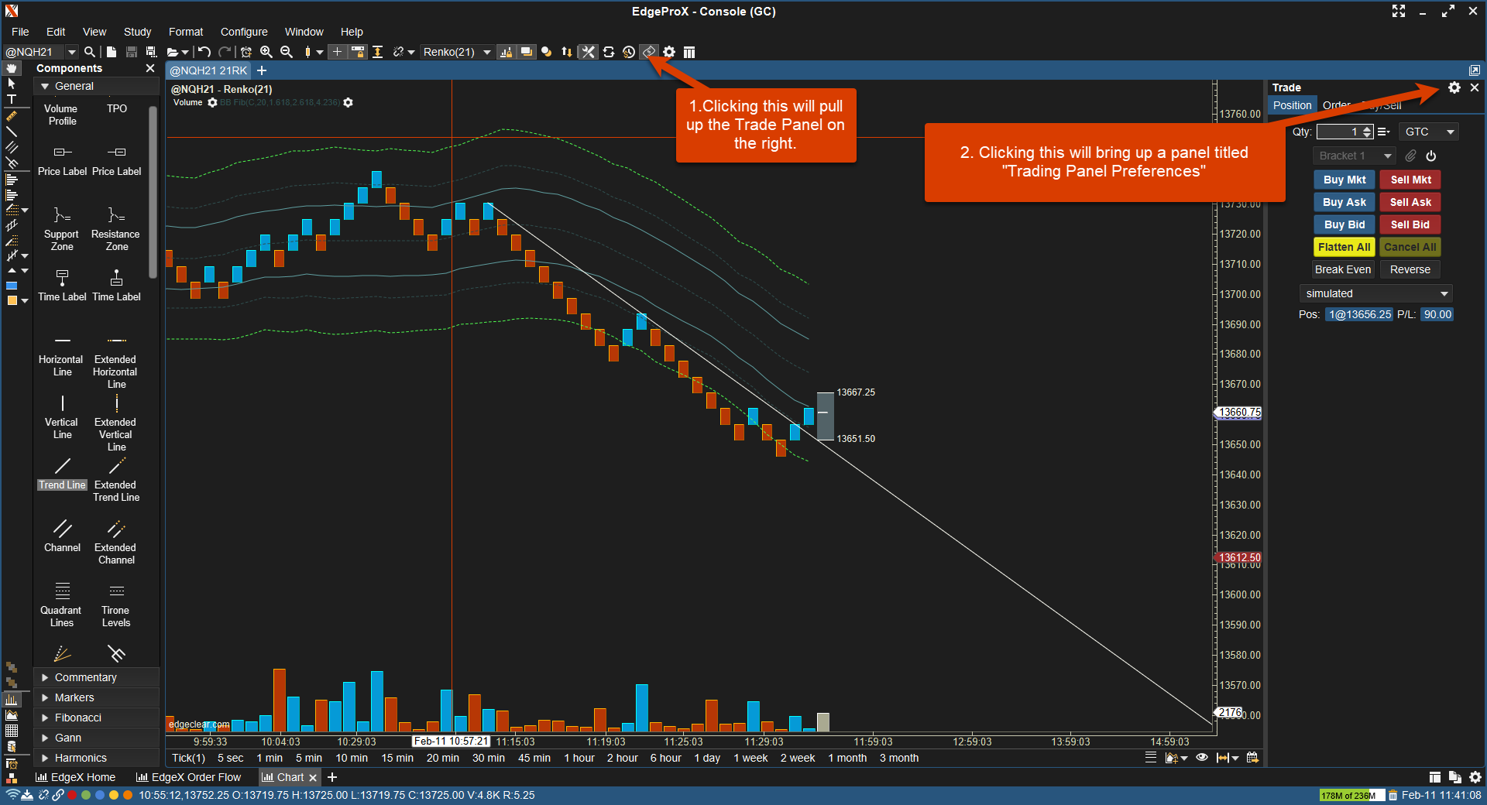
Task: Toggle the bracket power button
Action: pyautogui.click(x=1431, y=156)
